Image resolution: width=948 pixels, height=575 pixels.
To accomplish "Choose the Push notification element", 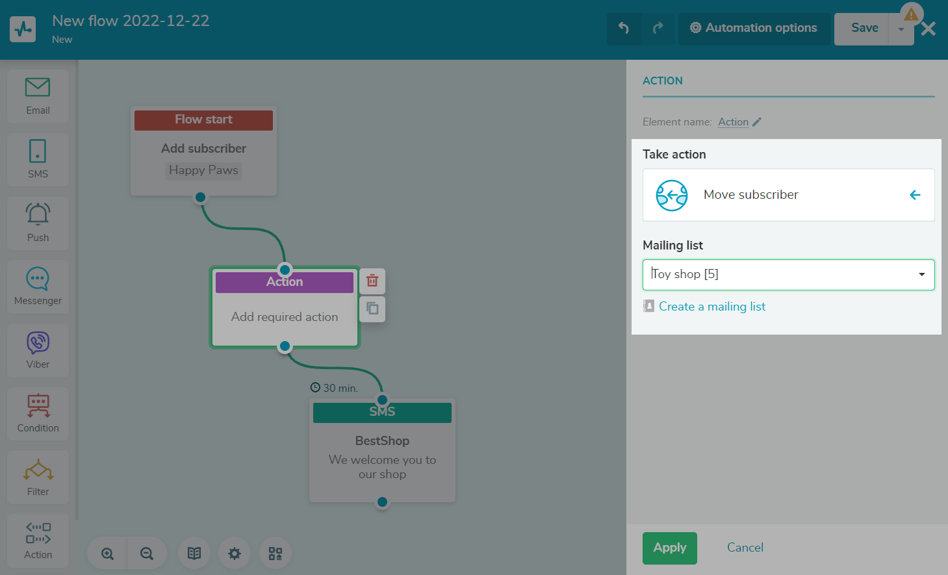I will click(x=38, y=222).
